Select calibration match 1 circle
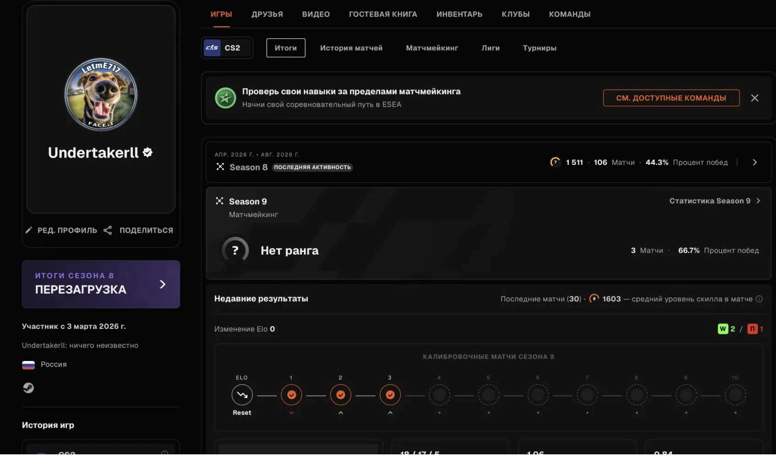This screenshot has width=776, height=458. [291, 394]
